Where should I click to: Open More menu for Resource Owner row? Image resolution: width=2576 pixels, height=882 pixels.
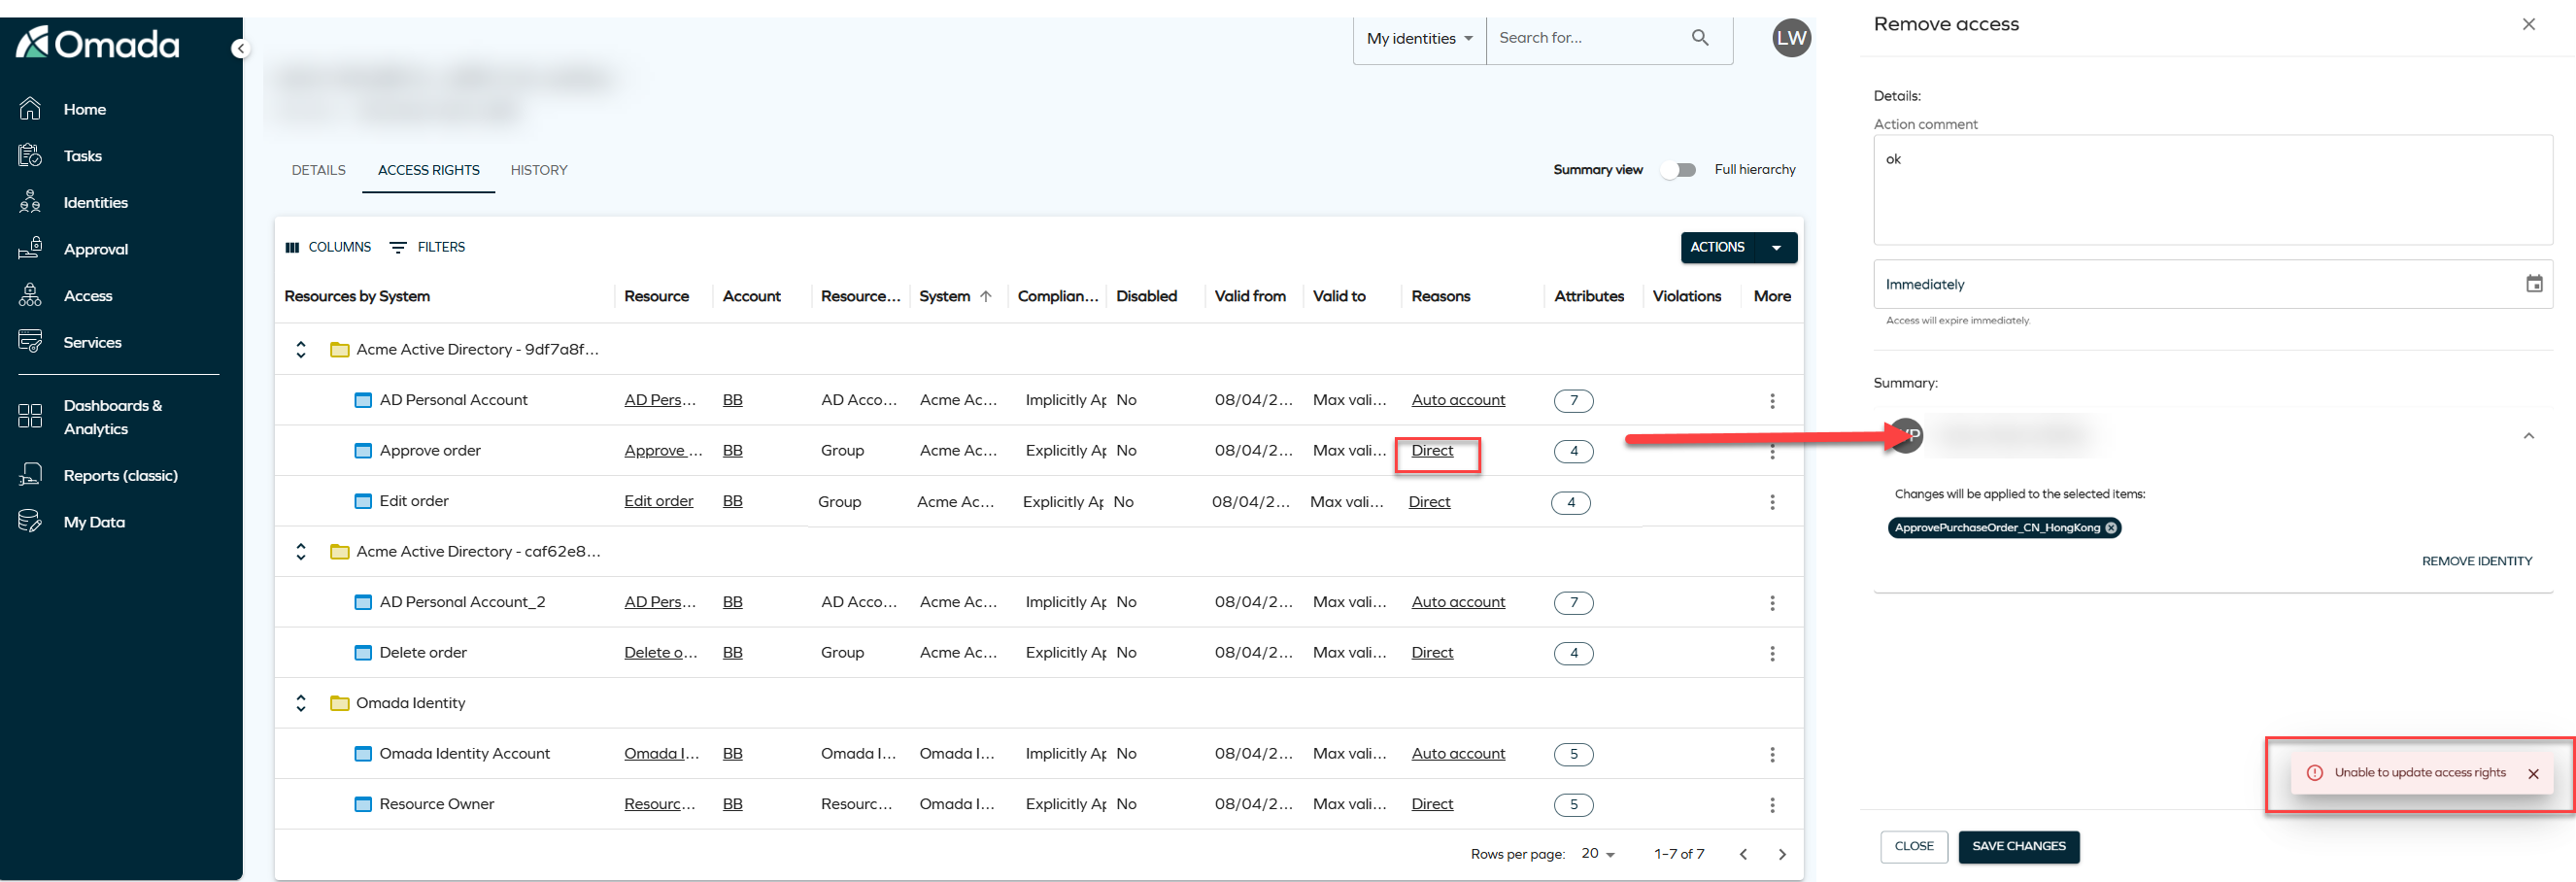pyautogui.click(x=1772, y=805)
